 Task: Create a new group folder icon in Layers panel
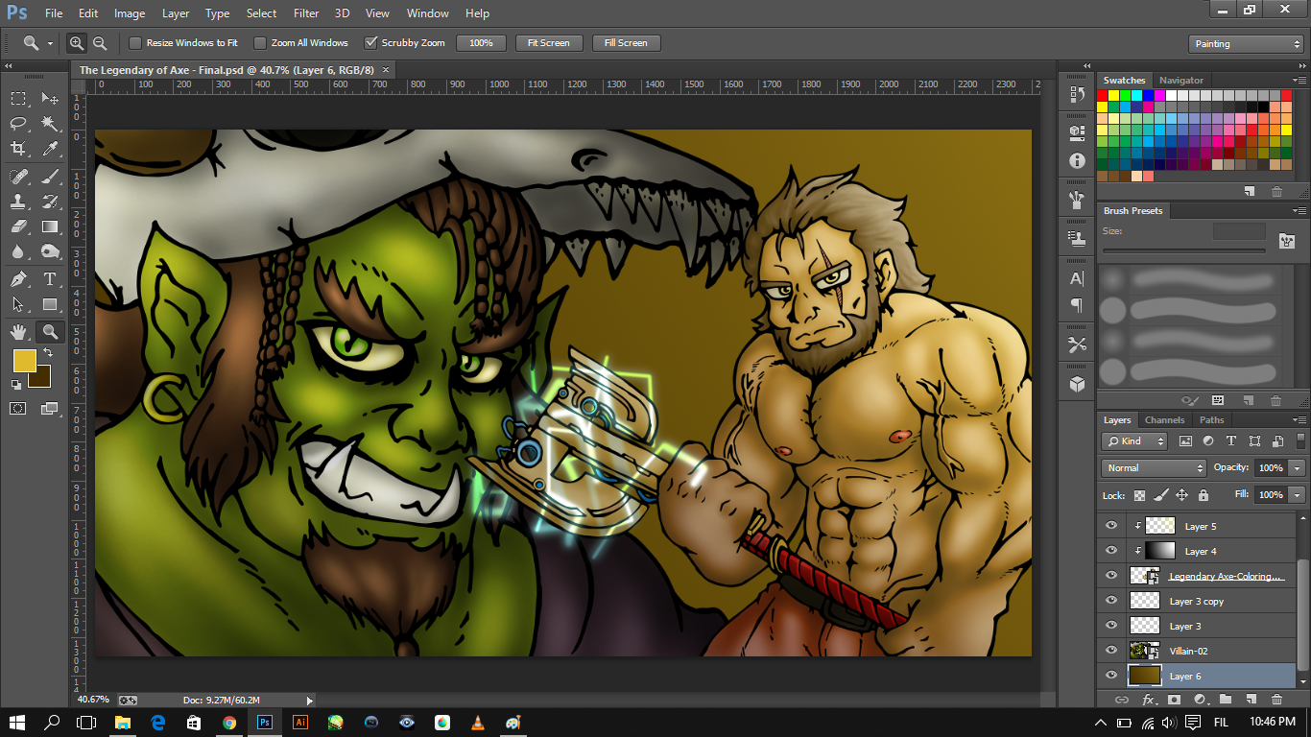click(x=1226, y=700)
